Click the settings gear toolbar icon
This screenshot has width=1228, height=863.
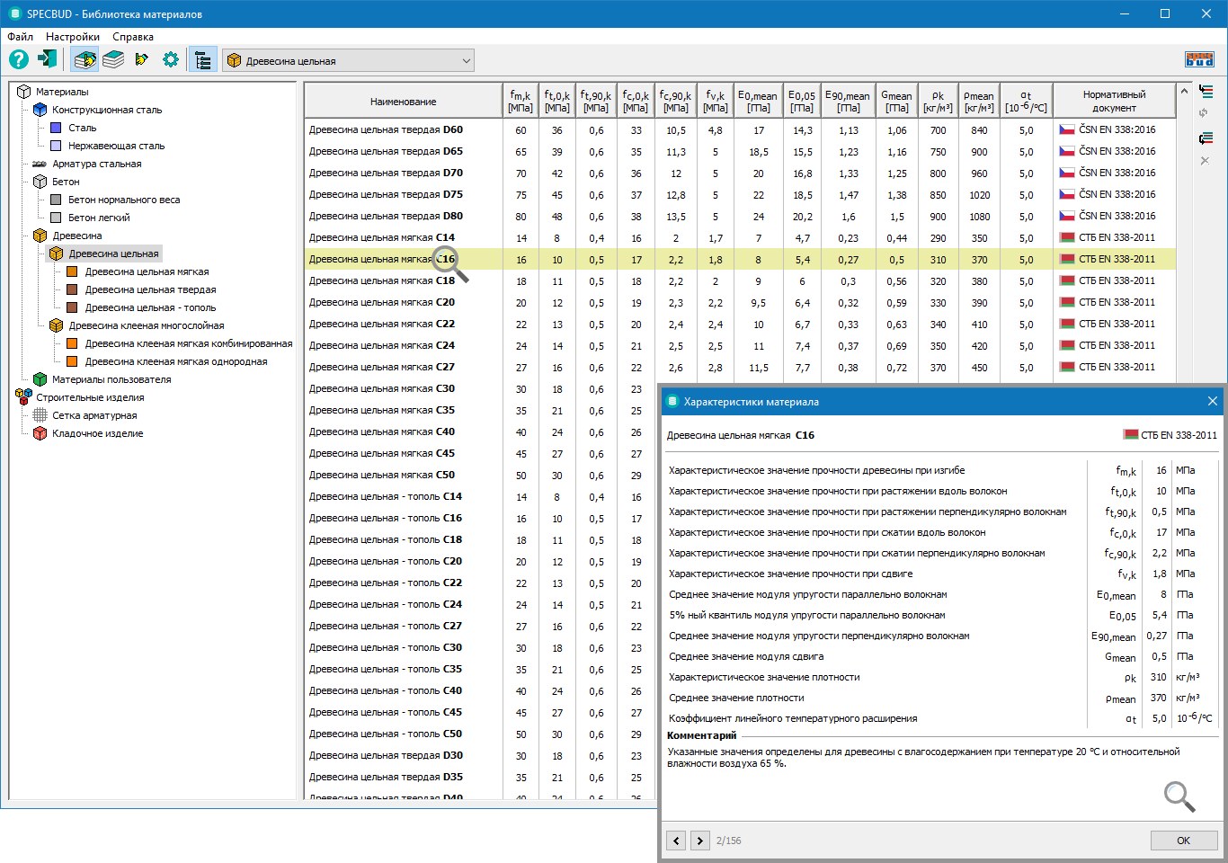[170, 60]
